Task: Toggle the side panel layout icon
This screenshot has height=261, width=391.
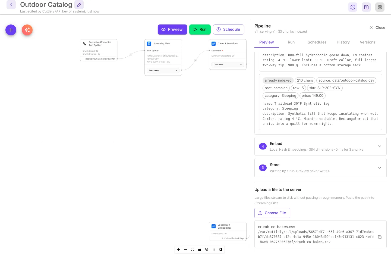Action: [221, 250]
